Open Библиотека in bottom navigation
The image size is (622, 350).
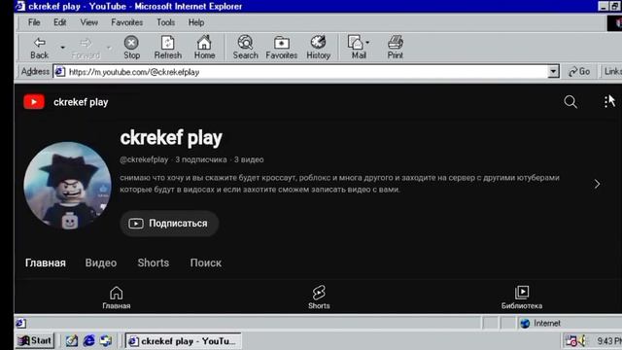pos(522,297)
